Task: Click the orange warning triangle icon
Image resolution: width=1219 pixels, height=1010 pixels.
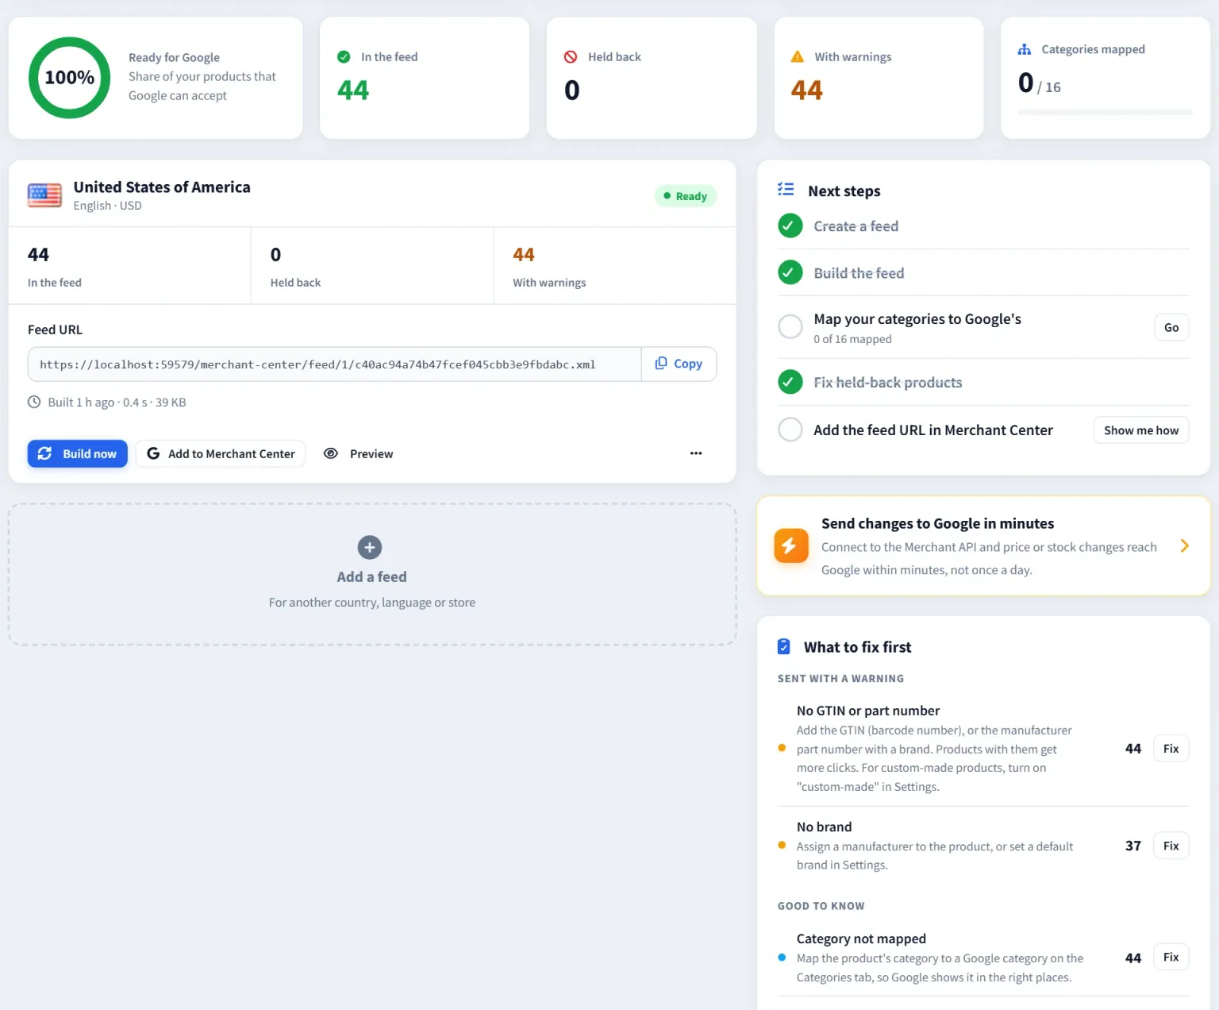Action: 798,57
